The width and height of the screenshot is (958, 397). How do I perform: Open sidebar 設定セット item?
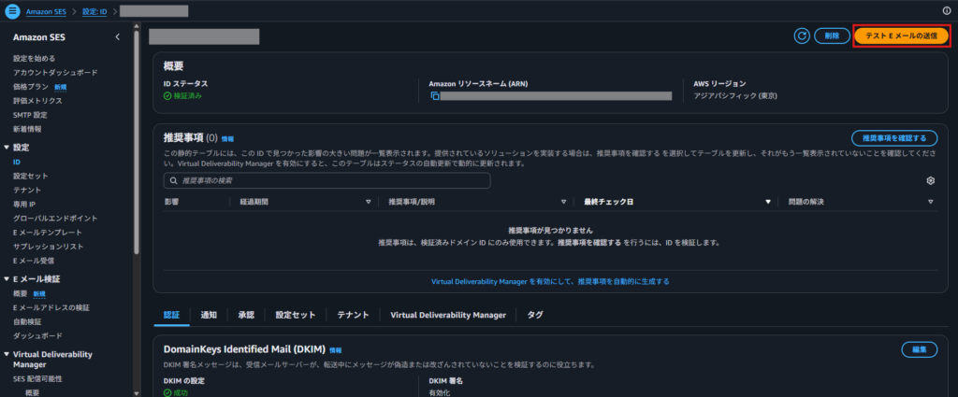(x=31, y=177)
